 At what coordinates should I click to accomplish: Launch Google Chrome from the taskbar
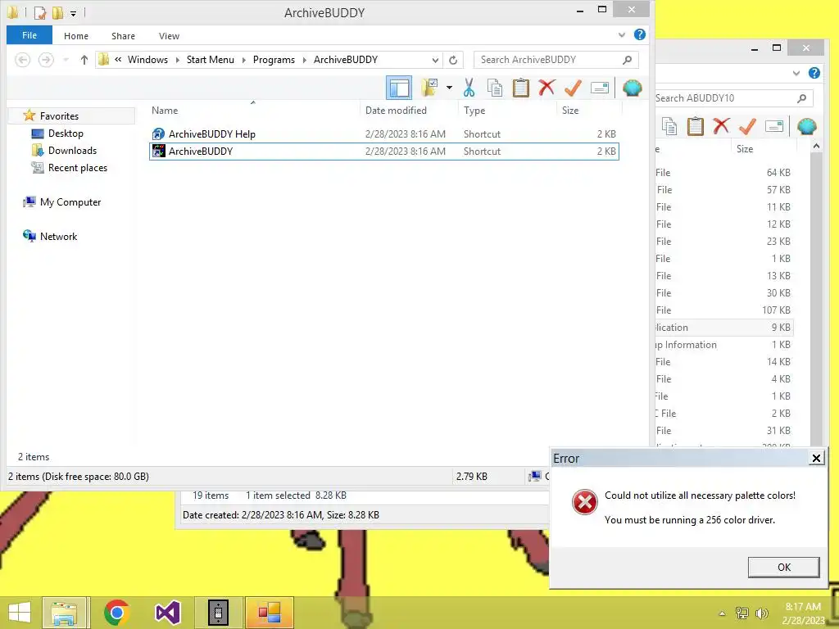click(x=116, y=613)
